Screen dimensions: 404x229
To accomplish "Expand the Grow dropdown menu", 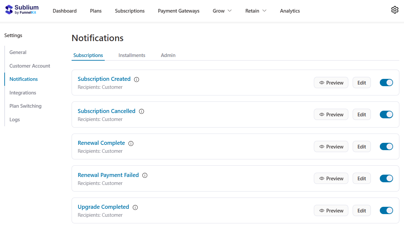I will (x=222, y=11).
